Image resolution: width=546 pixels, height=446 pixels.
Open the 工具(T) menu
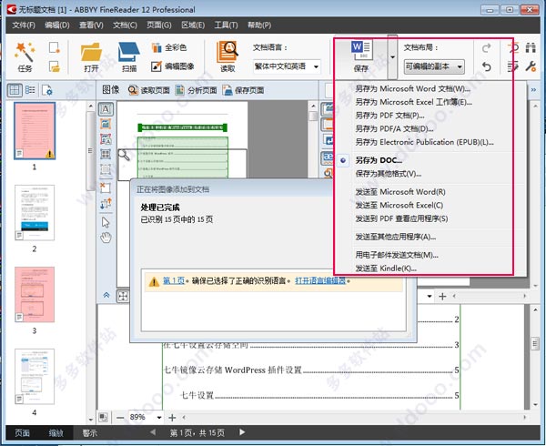226,25
